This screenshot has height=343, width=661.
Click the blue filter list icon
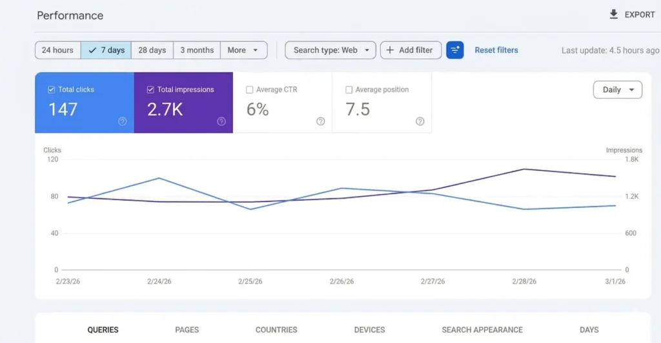455,50
